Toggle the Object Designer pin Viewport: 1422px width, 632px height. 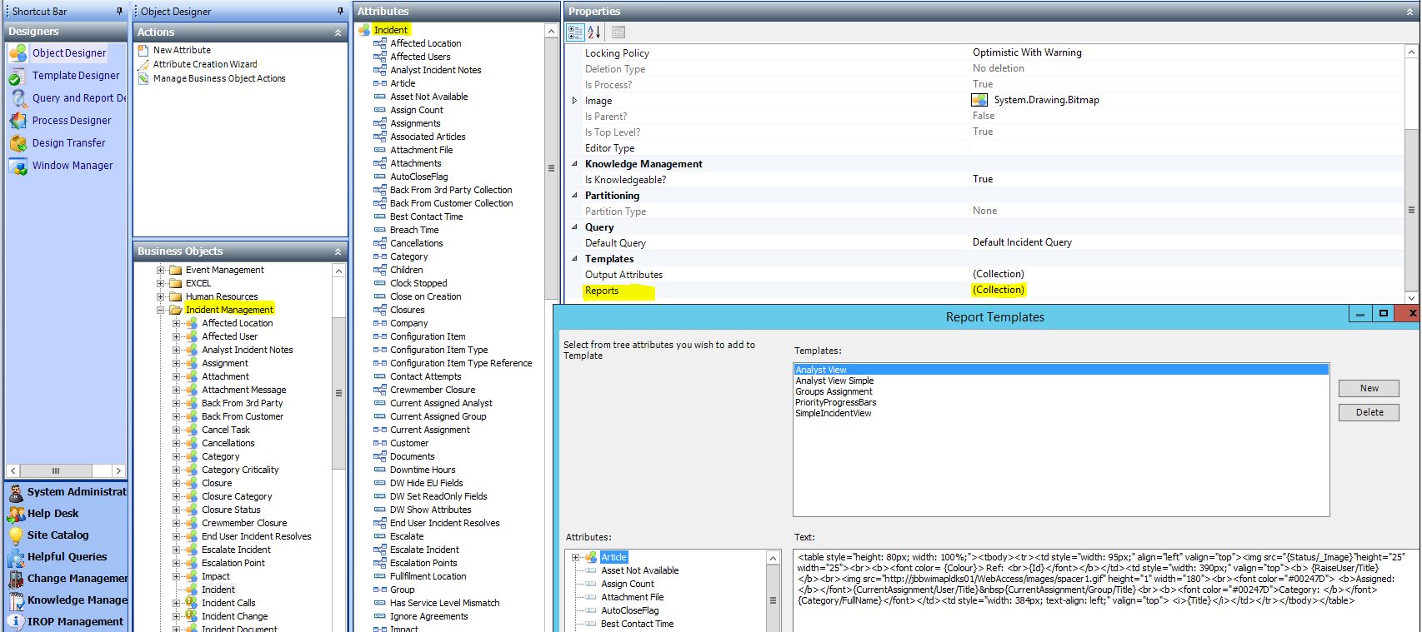point(340,12)
